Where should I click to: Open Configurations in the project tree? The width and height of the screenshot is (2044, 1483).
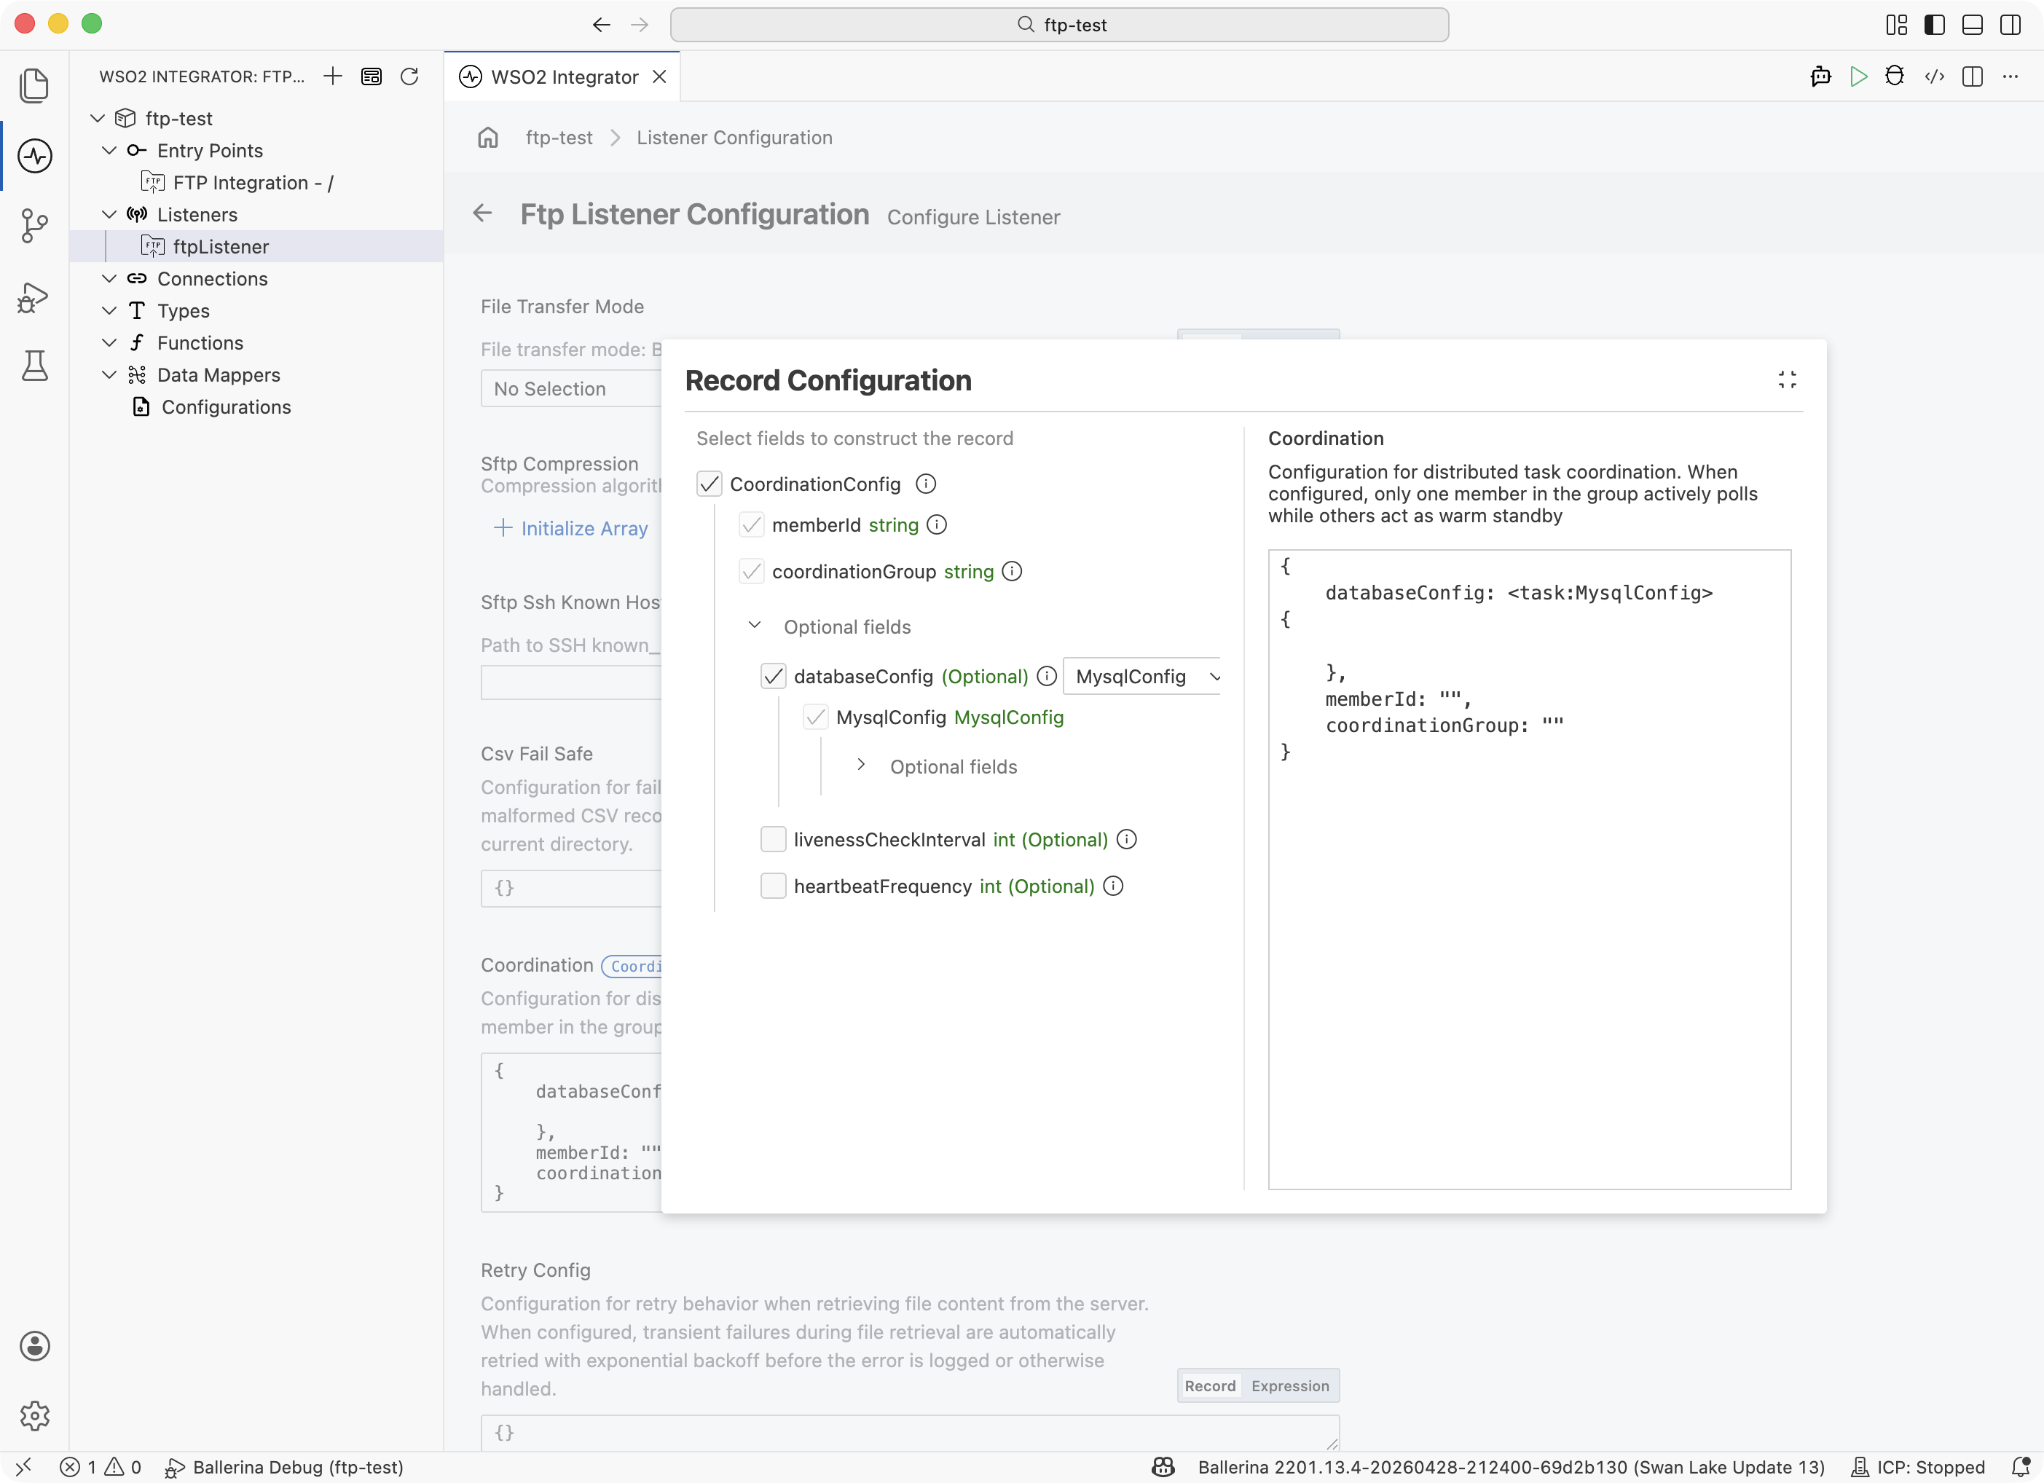point(227,406)
